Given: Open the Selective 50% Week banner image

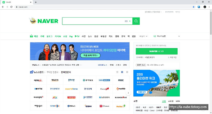Looking at the screenshot, I should 80,51.
